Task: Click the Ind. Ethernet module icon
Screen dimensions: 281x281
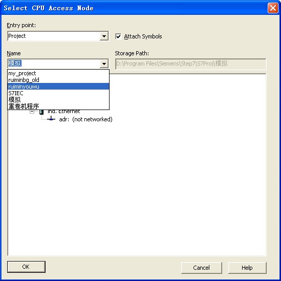Action: click(41, 112)
